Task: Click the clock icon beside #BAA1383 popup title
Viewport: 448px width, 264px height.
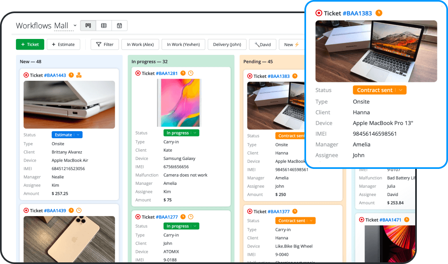Action: pos(379,13)
